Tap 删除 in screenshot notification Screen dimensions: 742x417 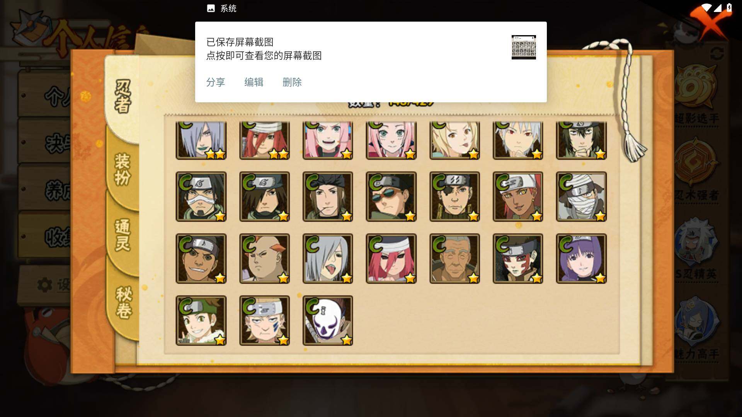[292, 82]
